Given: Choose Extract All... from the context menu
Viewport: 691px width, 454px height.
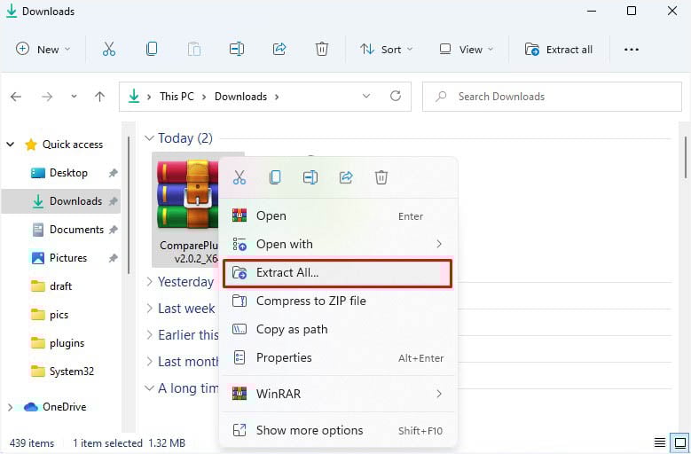Looking at the screenshot, I should pos(338,273).
